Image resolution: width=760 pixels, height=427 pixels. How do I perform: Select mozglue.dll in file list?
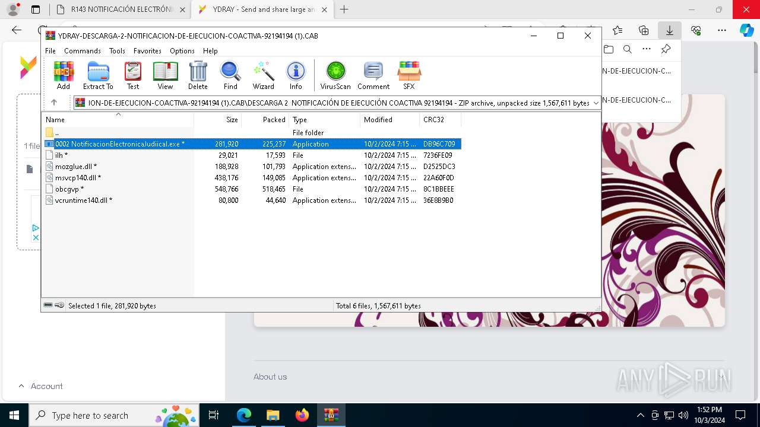point(252,167)
